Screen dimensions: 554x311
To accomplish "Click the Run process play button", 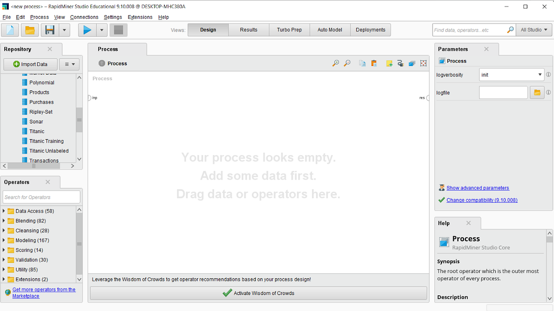I will click(87, 30).
